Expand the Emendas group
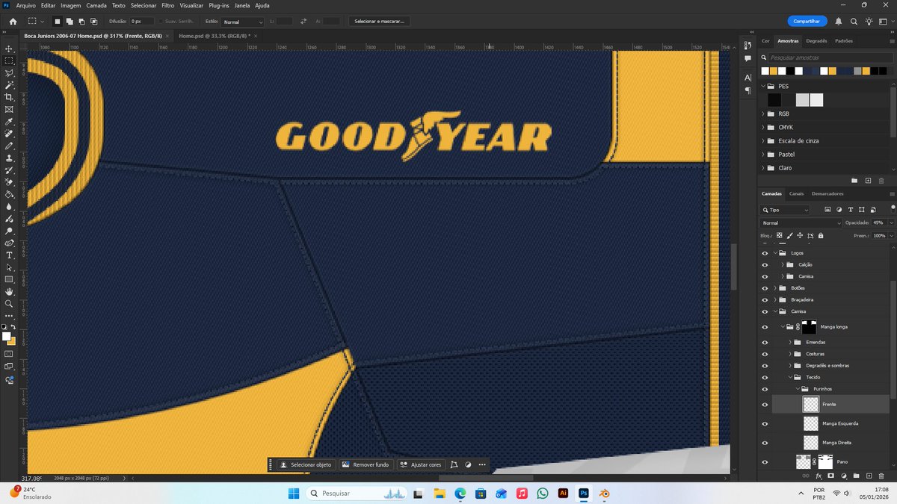The height and width of the screenshot is (504, 897). point(790,342)
